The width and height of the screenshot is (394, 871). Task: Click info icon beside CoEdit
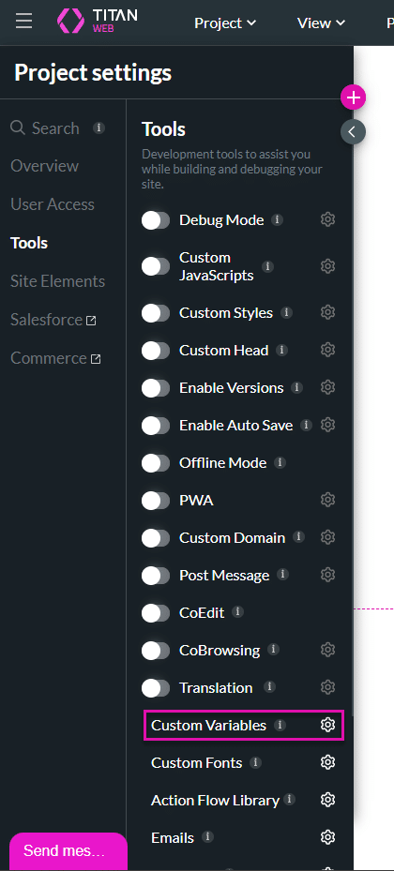coord(238,611)
